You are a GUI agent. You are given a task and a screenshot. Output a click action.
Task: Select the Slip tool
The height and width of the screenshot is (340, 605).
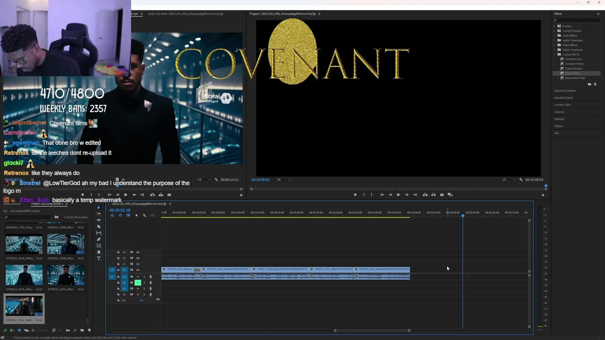point(99,233)
